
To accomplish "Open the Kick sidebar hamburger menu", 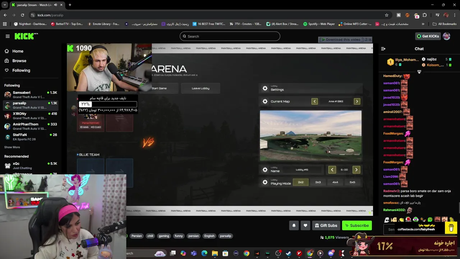I will pyautogui.click(x=8, y=36).
